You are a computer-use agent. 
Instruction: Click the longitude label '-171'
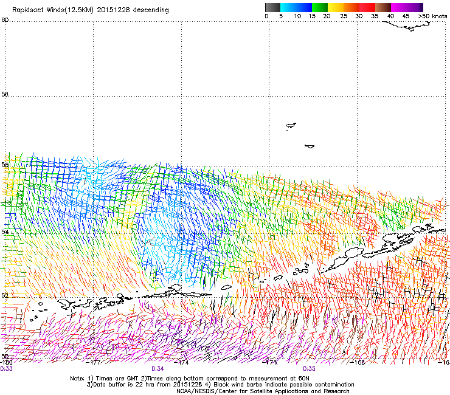pyautogui.click(x=270, y=362)
